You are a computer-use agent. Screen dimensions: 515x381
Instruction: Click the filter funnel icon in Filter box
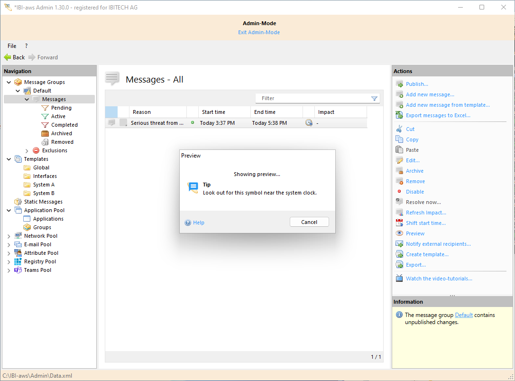pos(374,98)
